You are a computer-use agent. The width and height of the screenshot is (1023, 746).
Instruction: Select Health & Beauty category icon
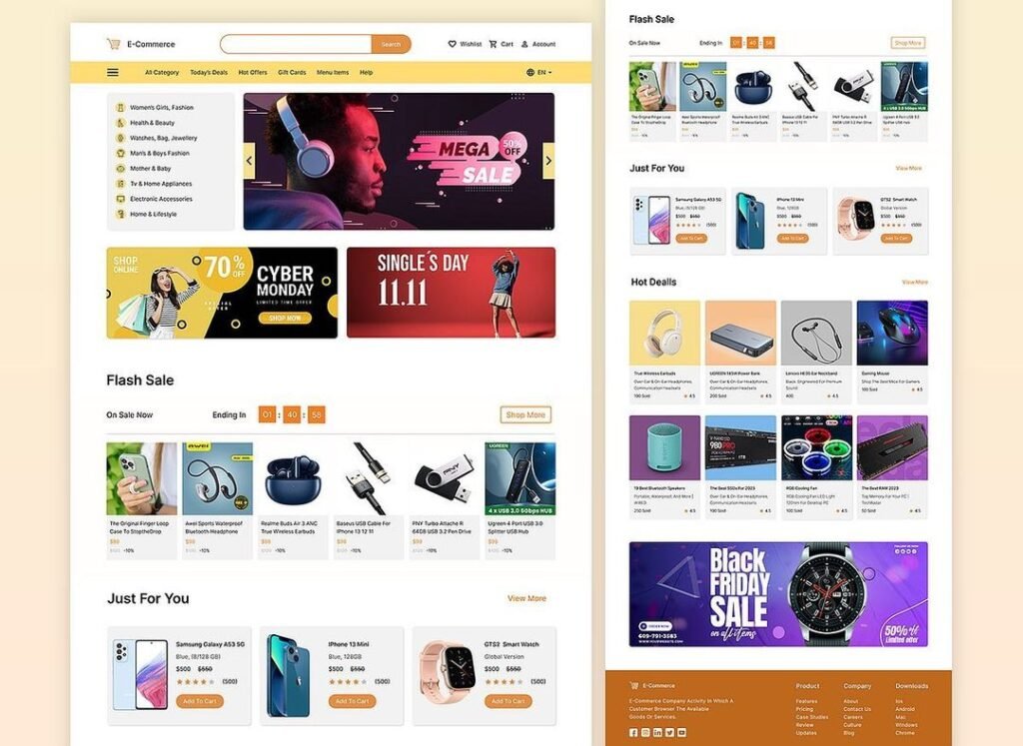point(120,123)
